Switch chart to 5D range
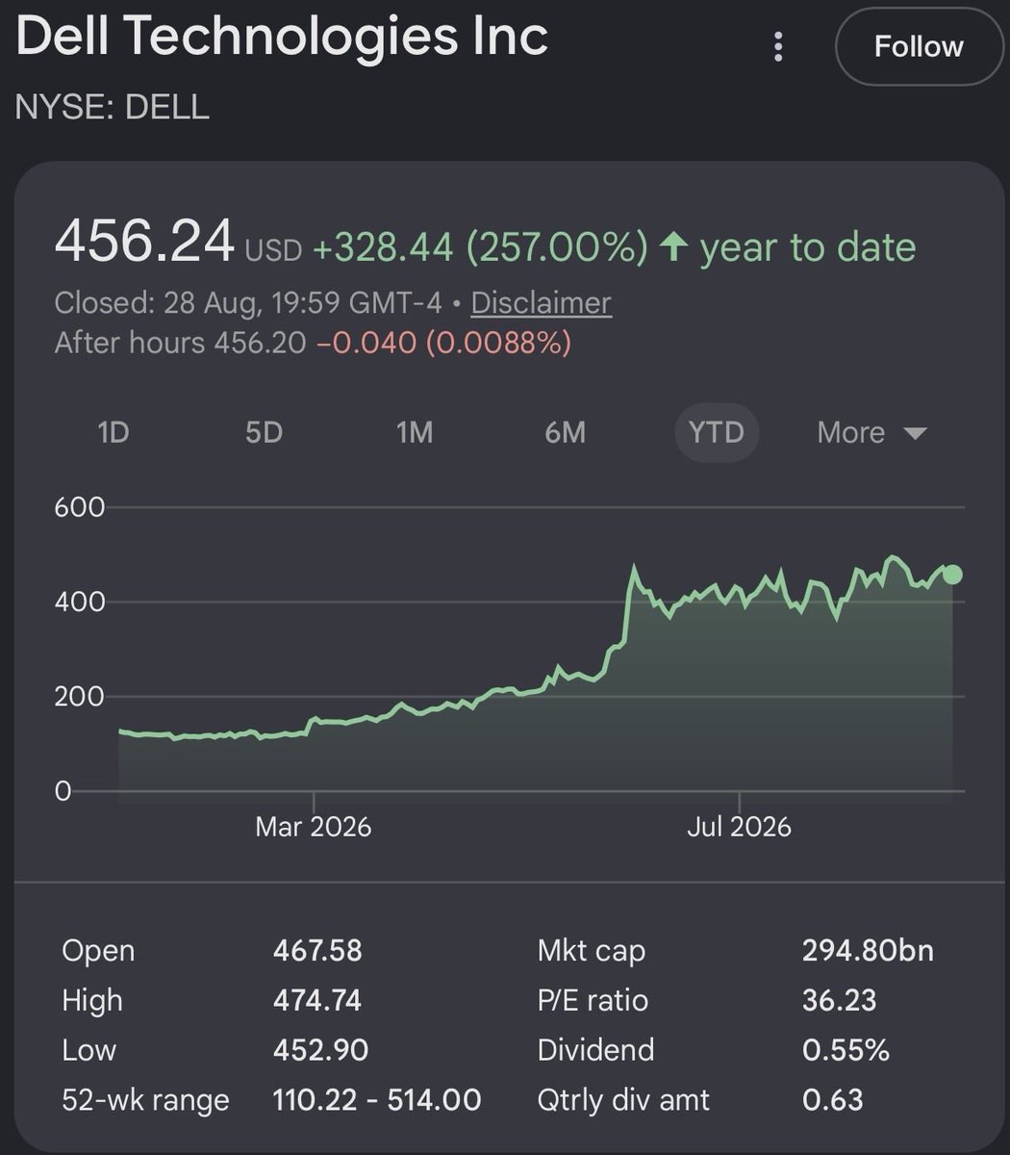Viewport: 1010px width, 1155px height. pyautogui.click(x=264, y=432)
